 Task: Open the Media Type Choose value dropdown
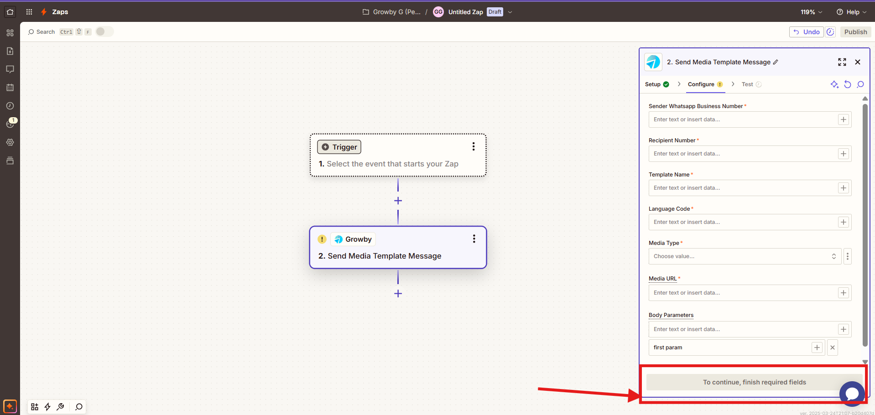tap(745, 256)
